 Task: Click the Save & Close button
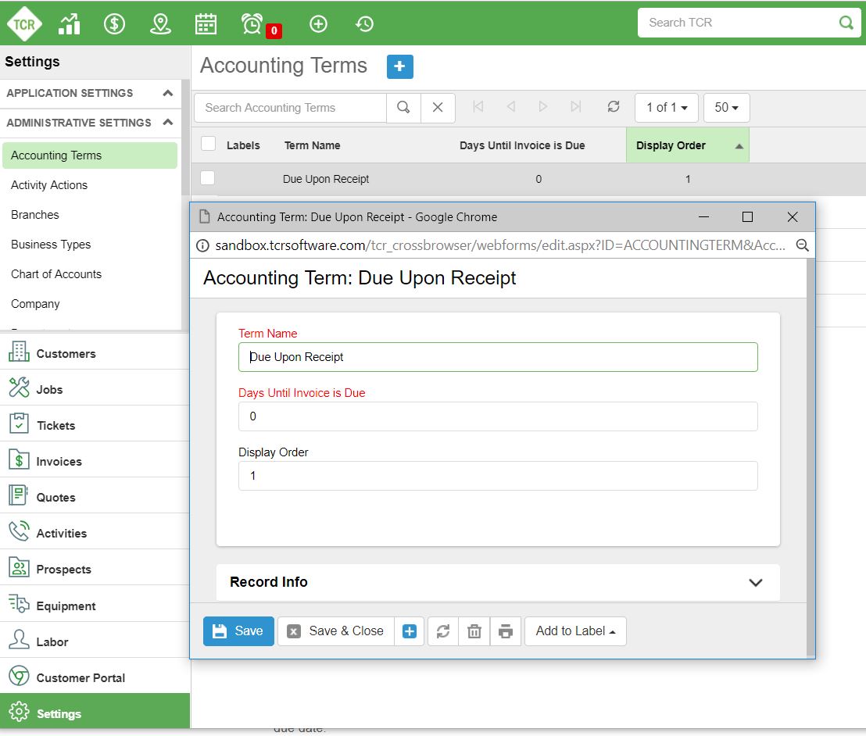click(x=335, y=631)
